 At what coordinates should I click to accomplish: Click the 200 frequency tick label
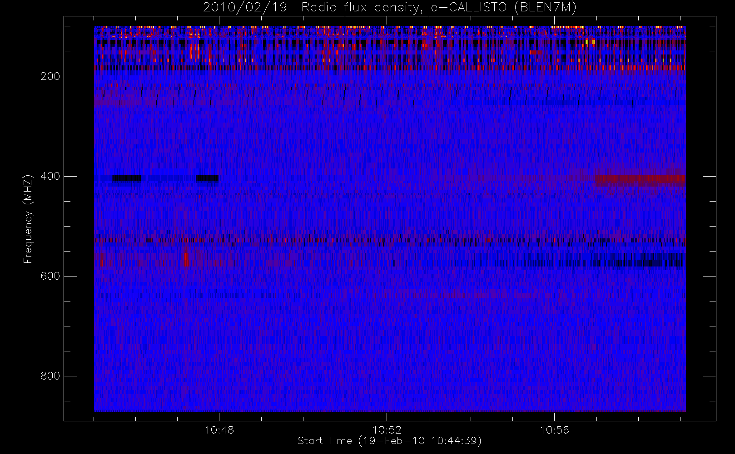[50, 76]
